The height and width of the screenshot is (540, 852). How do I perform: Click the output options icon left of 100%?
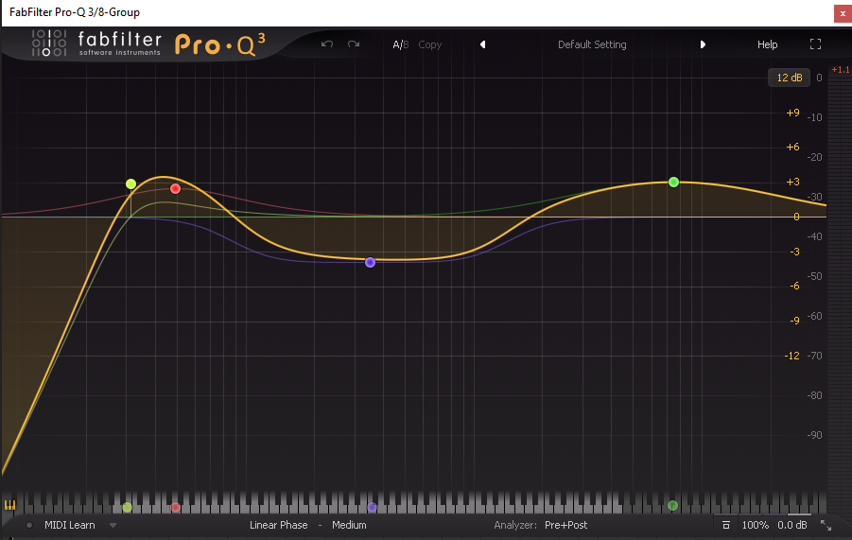[x=725, y=525]
